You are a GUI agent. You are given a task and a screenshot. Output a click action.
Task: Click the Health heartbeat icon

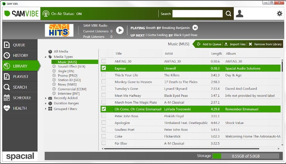point(7,108)
